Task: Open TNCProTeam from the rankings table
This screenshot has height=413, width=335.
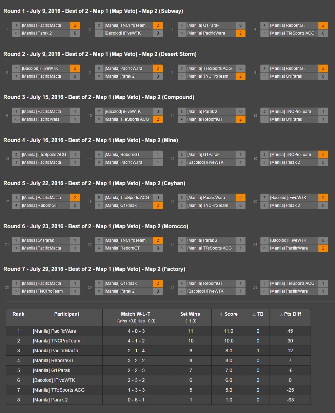Action: click(x=56, y=341)
